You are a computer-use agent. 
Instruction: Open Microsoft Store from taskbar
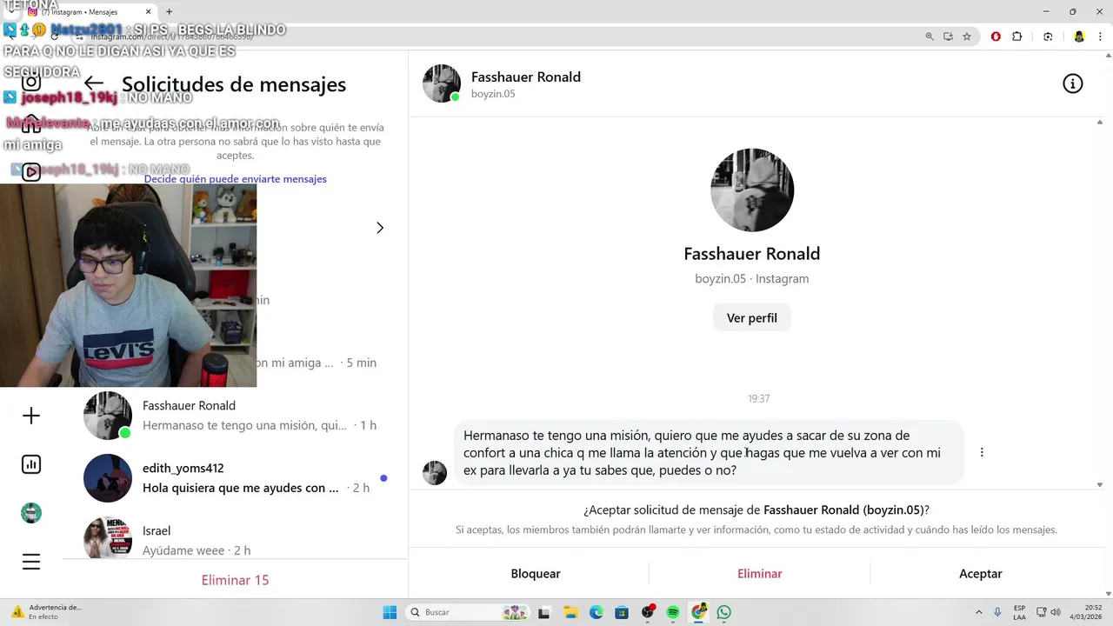coord(622,612)
